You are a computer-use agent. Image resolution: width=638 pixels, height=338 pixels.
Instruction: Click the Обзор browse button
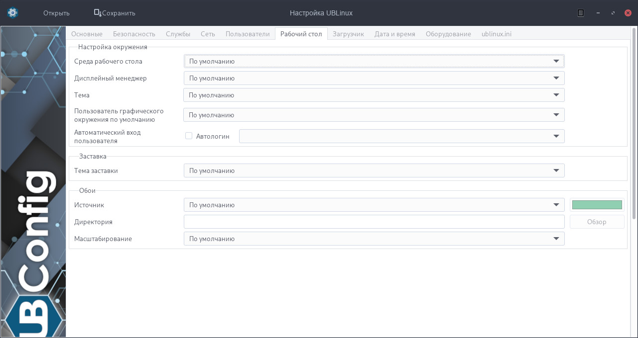tap(597, 222)
